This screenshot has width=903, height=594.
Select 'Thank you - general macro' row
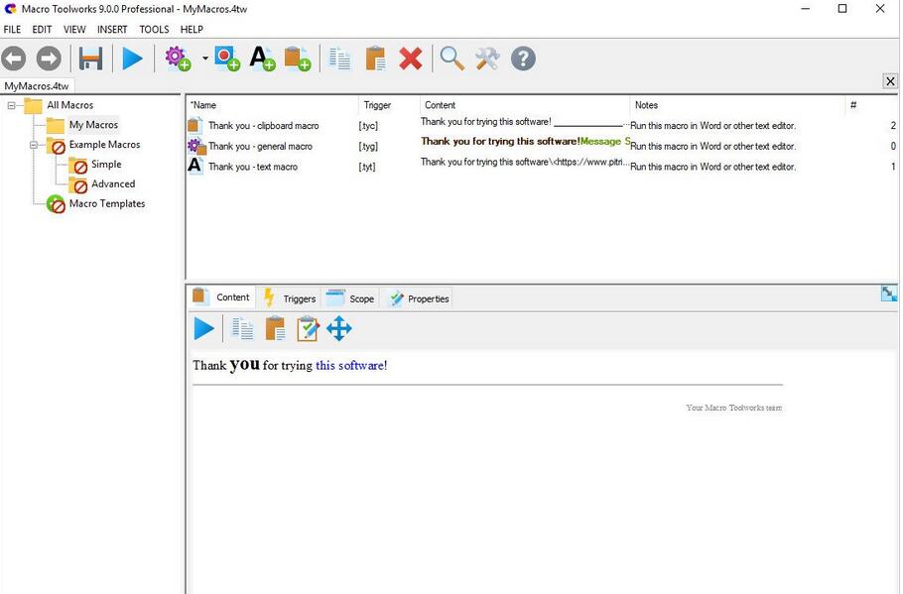click(x=542, y=146)
